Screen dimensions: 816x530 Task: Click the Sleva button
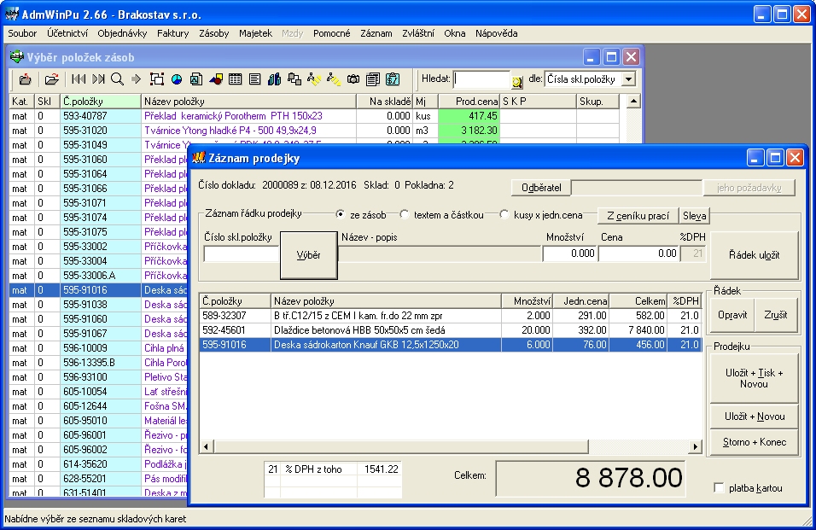pyautogui.click(x=694, y=215)
